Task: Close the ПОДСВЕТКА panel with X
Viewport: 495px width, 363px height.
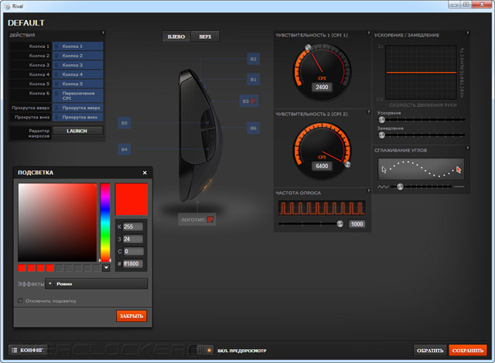Action: [x=145, y=173]
